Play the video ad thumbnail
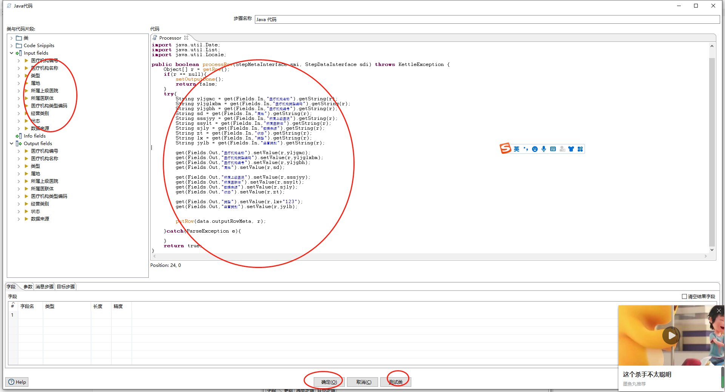 point(671,335)
